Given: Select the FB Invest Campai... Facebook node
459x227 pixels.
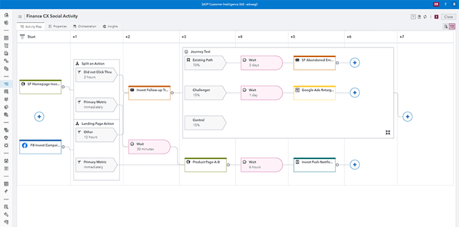Looking at the screenshot, I should pos(41,147).
